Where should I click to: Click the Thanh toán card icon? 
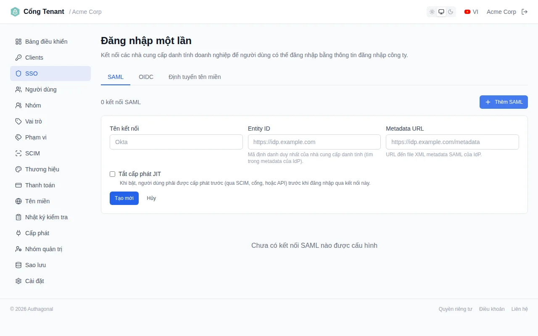pyautogui.click(x=18, y=185)
